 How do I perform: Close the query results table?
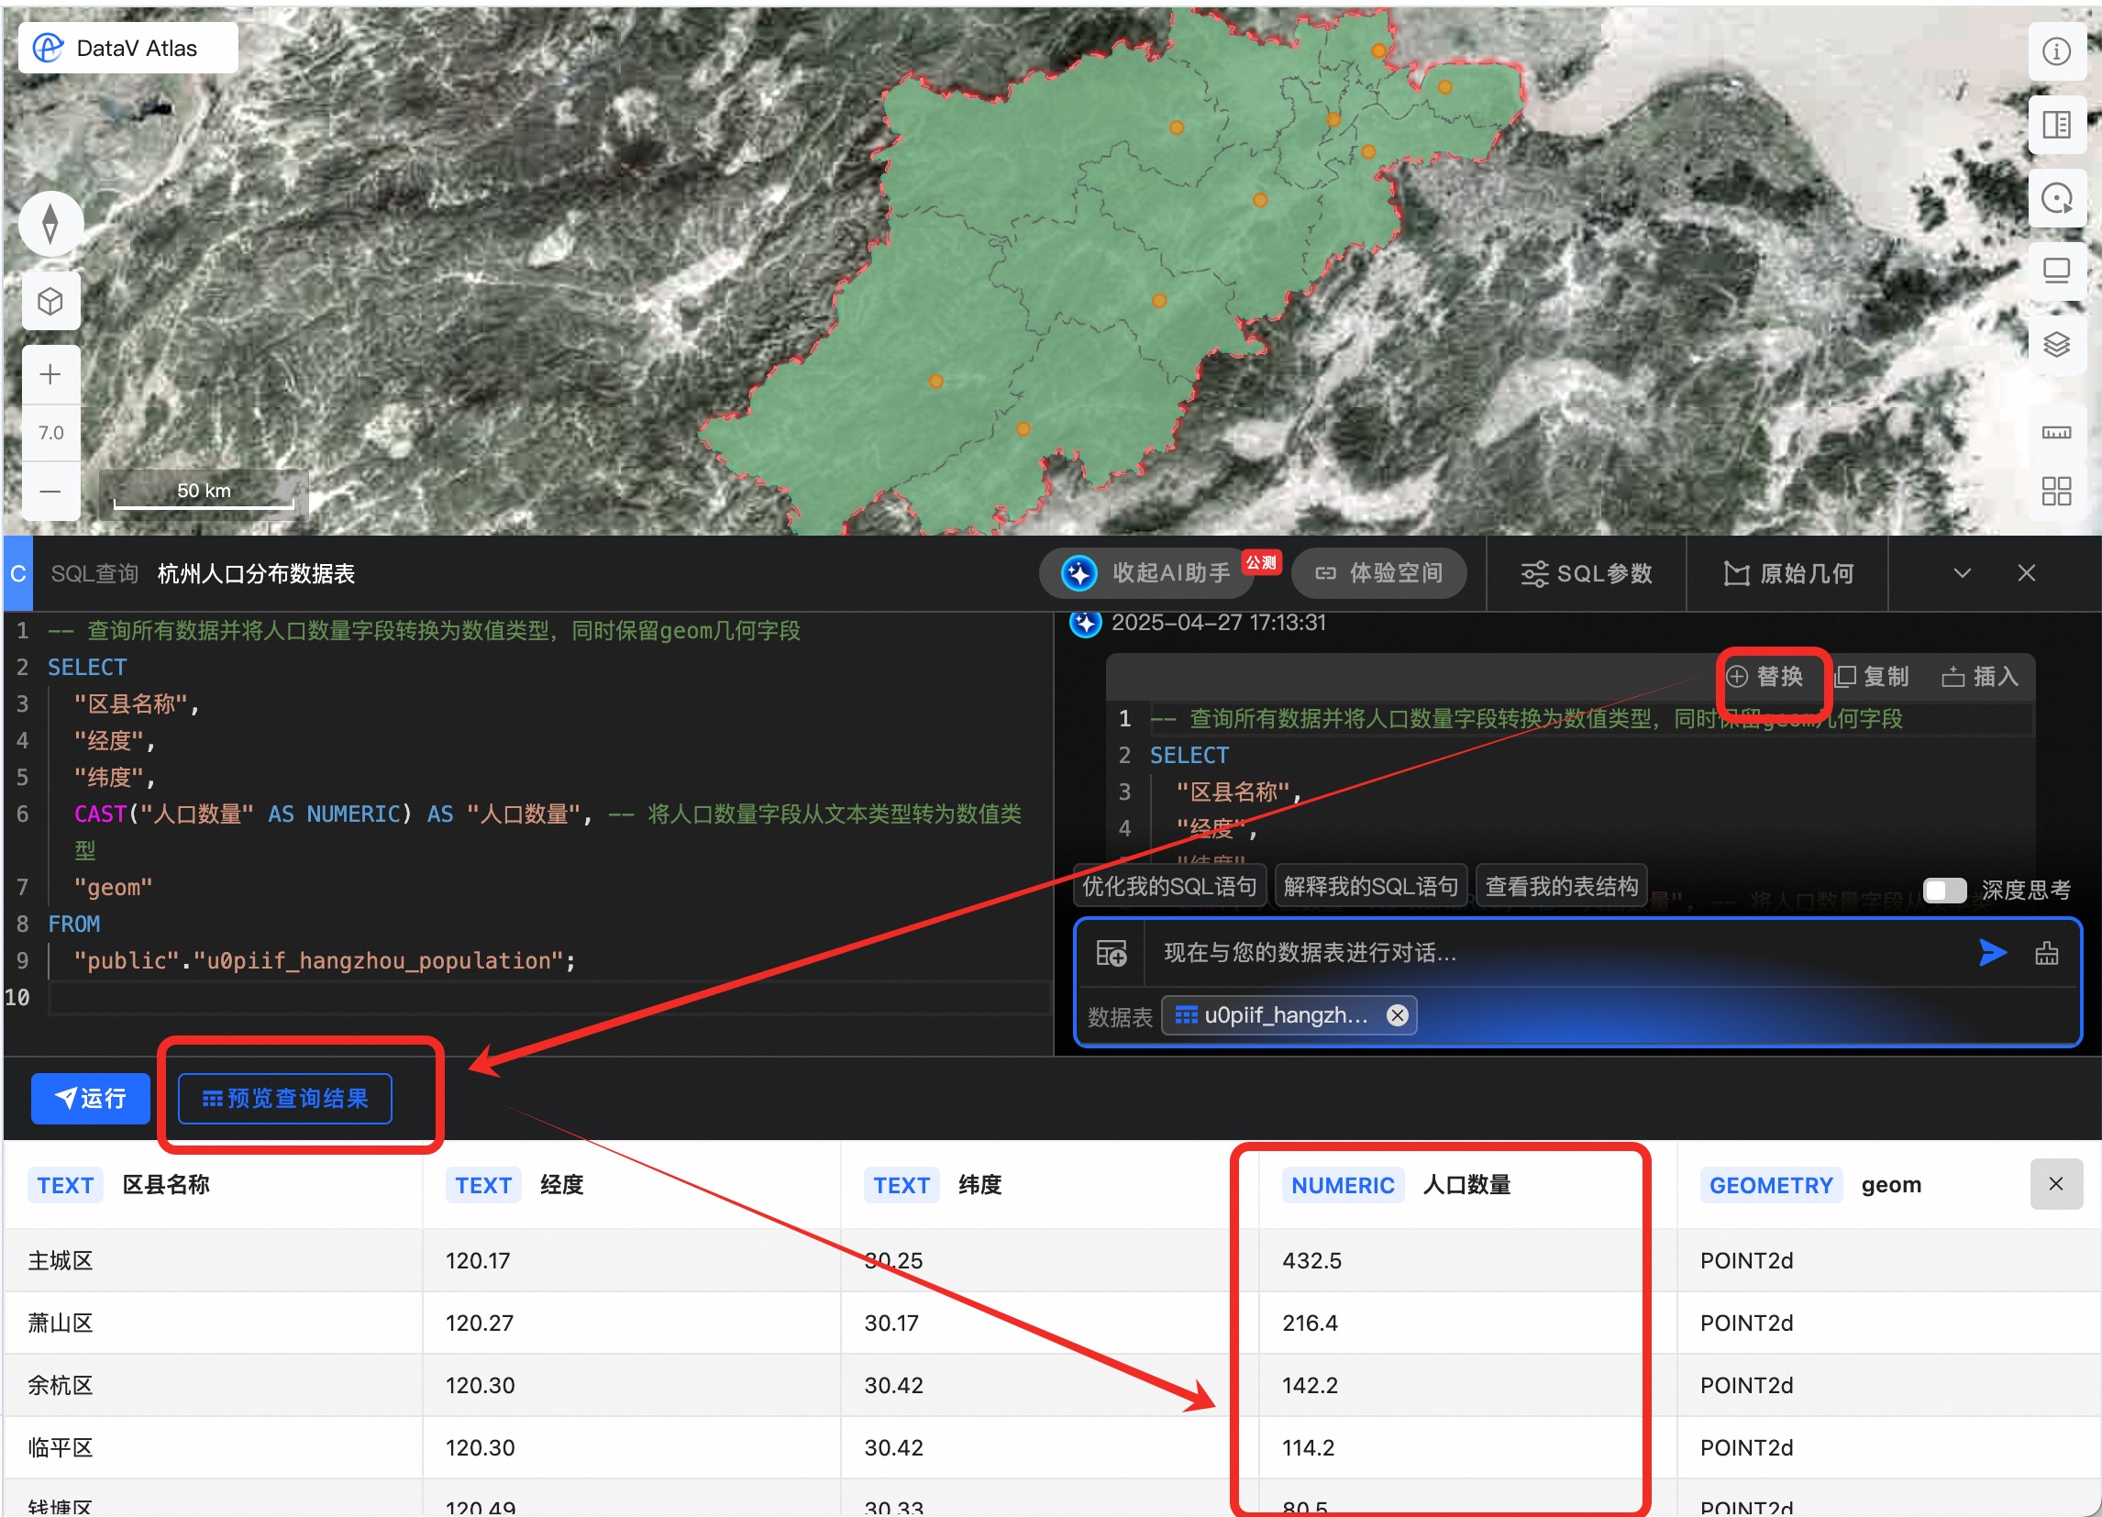coord(2054,1184)
